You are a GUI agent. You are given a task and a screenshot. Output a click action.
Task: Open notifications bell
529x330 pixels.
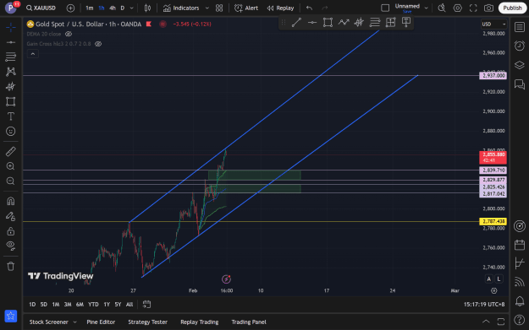pyautogui.click(x=520, y=300)
